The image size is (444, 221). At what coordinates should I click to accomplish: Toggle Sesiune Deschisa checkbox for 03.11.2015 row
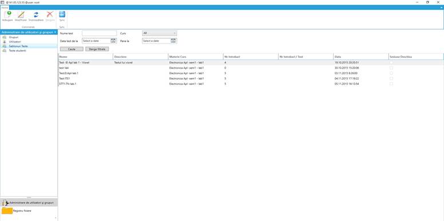tap(391, 73)
